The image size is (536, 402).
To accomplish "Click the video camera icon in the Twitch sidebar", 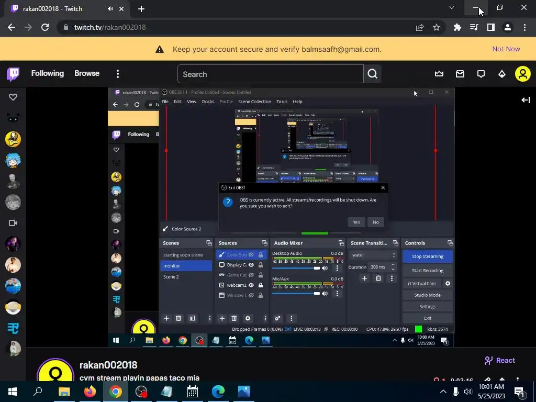I will point(13,223).
